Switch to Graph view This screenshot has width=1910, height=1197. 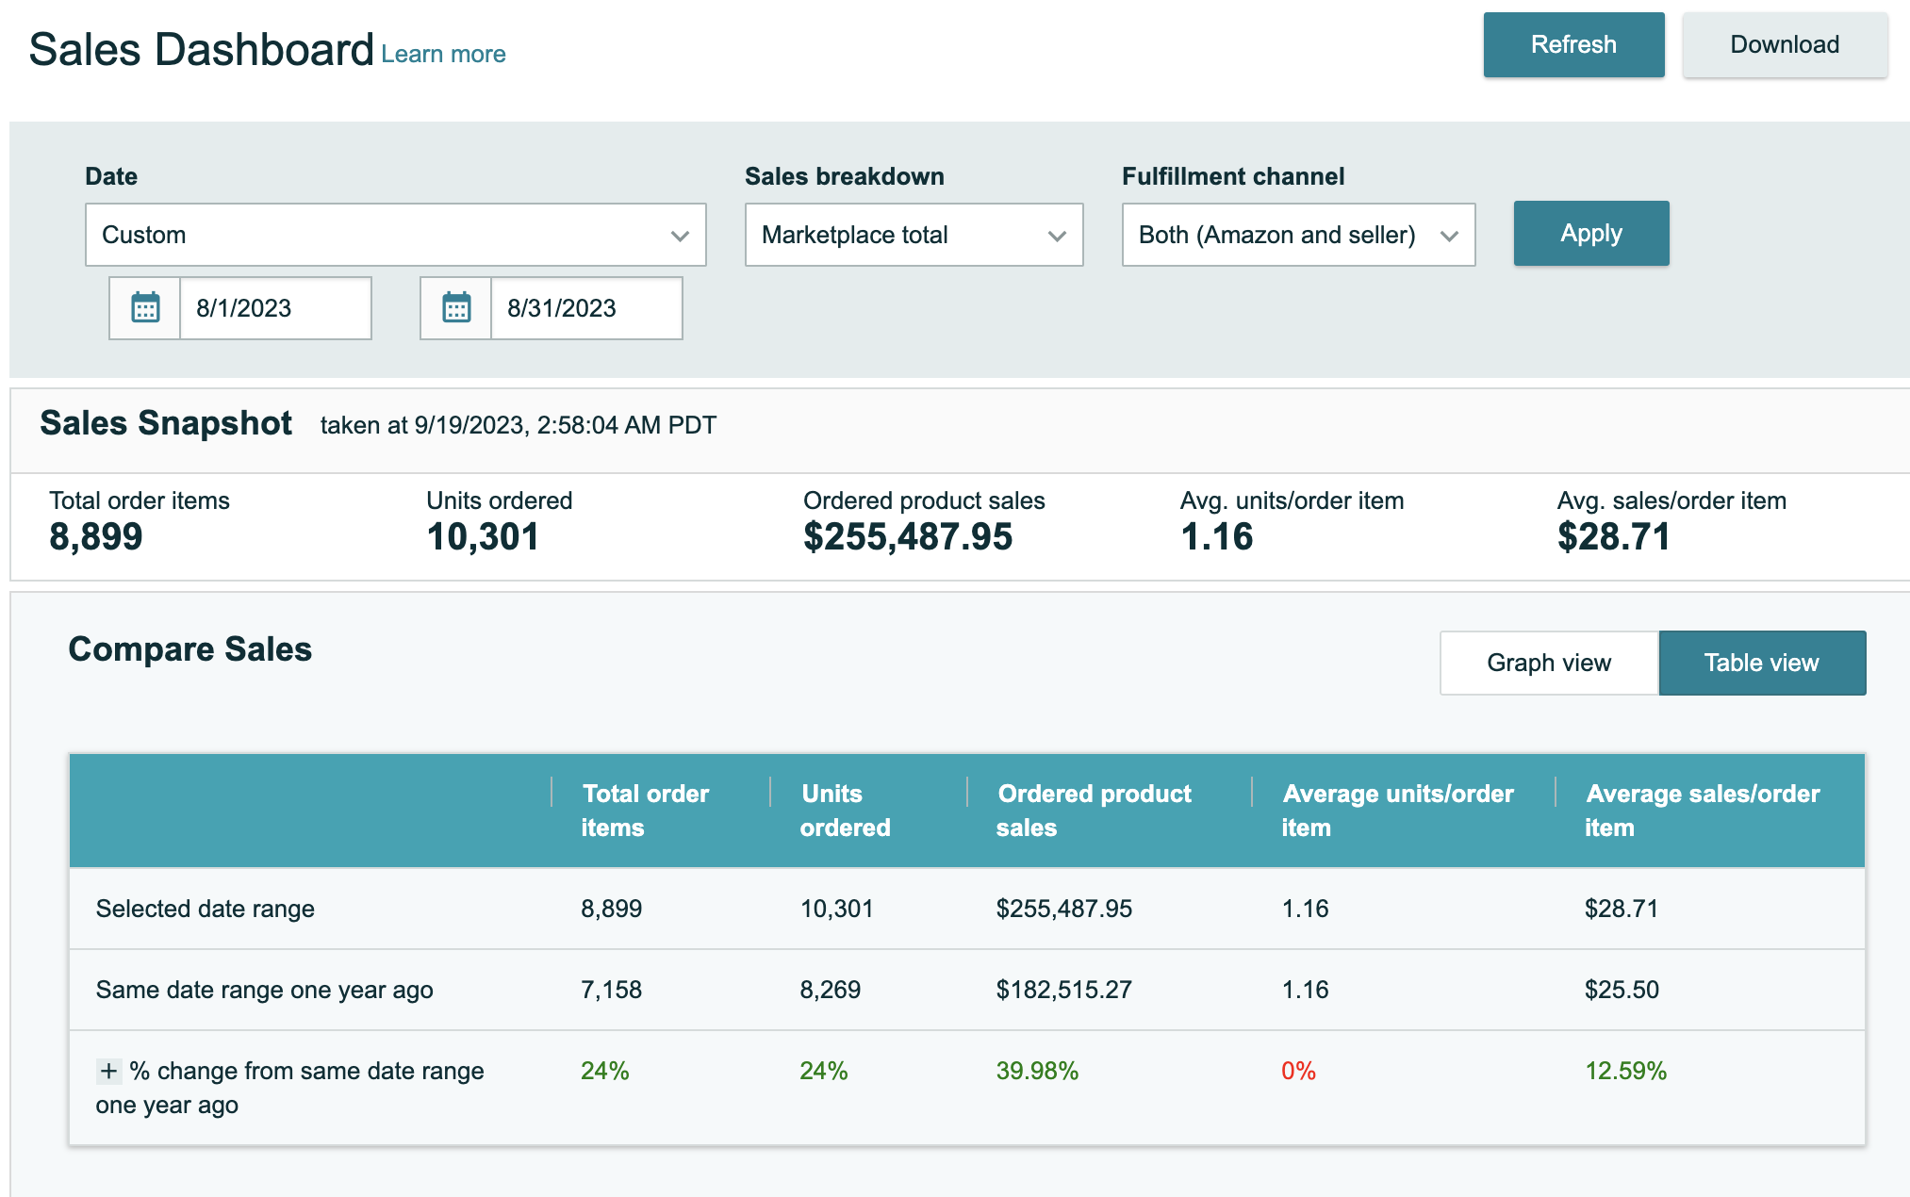pos(1548,663)
